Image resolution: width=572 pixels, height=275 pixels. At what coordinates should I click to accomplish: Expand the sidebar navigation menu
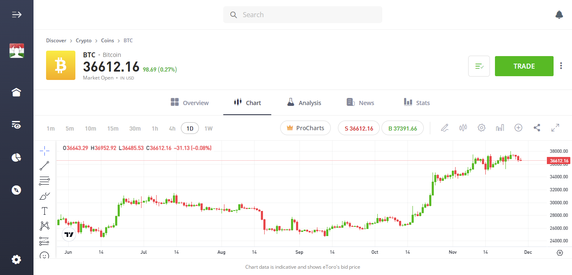tap(16, 14)
